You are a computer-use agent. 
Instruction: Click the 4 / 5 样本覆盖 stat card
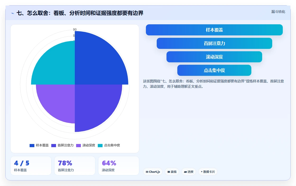[31, 166]
